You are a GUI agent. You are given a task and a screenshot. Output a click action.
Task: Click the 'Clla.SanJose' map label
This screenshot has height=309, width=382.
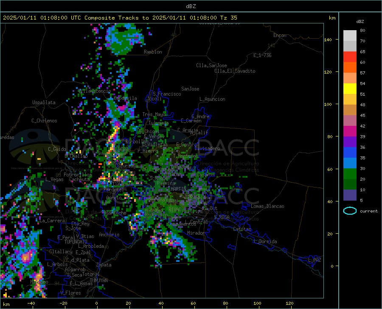[x=211, y=65]
